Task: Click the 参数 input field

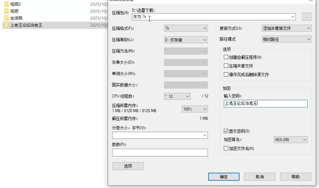Action: [159, 152]
